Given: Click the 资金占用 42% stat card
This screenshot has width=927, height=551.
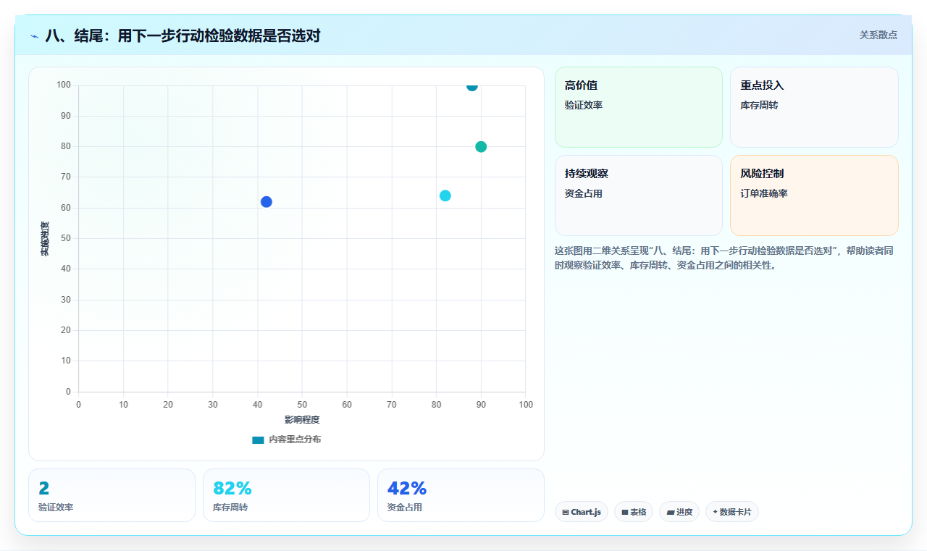Looking at the screenshot, I should pos(461,495).
